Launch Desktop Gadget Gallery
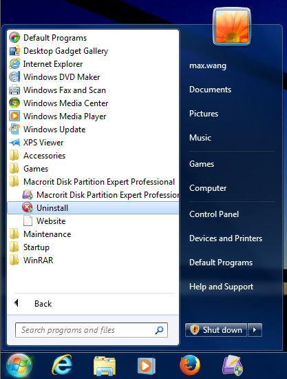 click(x=93, y=51)
